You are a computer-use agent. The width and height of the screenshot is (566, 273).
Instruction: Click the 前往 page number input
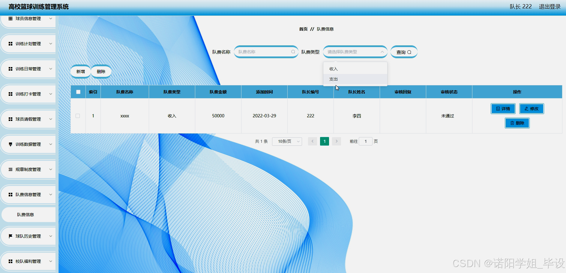click(366, 141)
